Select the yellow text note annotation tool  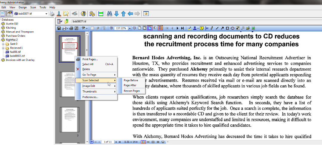click(202, 28)
